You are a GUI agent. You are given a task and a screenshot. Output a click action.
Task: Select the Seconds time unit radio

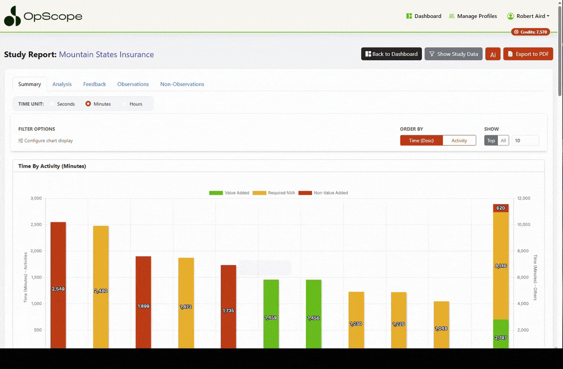(x=52, y=104)
